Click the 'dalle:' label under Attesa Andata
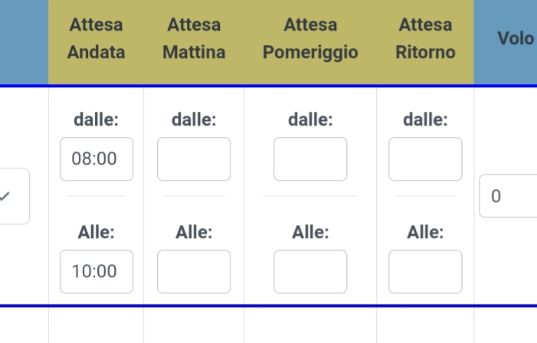 coord(97,119)
